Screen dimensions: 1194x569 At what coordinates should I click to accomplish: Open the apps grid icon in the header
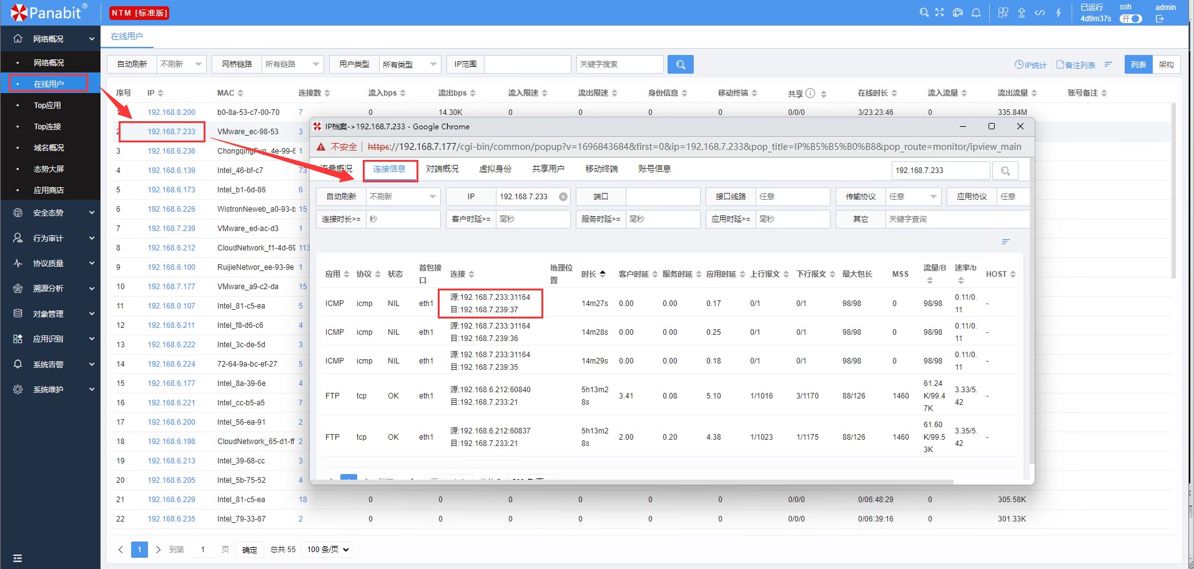(1004, 12)
